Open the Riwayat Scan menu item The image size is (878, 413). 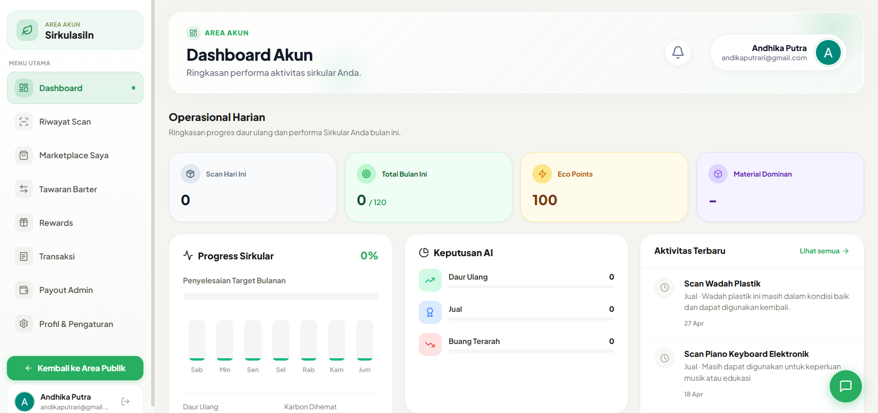75,122
